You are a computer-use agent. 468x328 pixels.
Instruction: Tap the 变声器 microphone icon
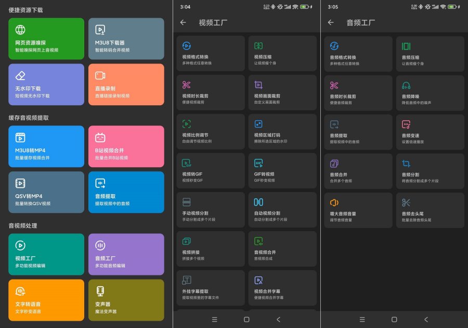[100, 291]
